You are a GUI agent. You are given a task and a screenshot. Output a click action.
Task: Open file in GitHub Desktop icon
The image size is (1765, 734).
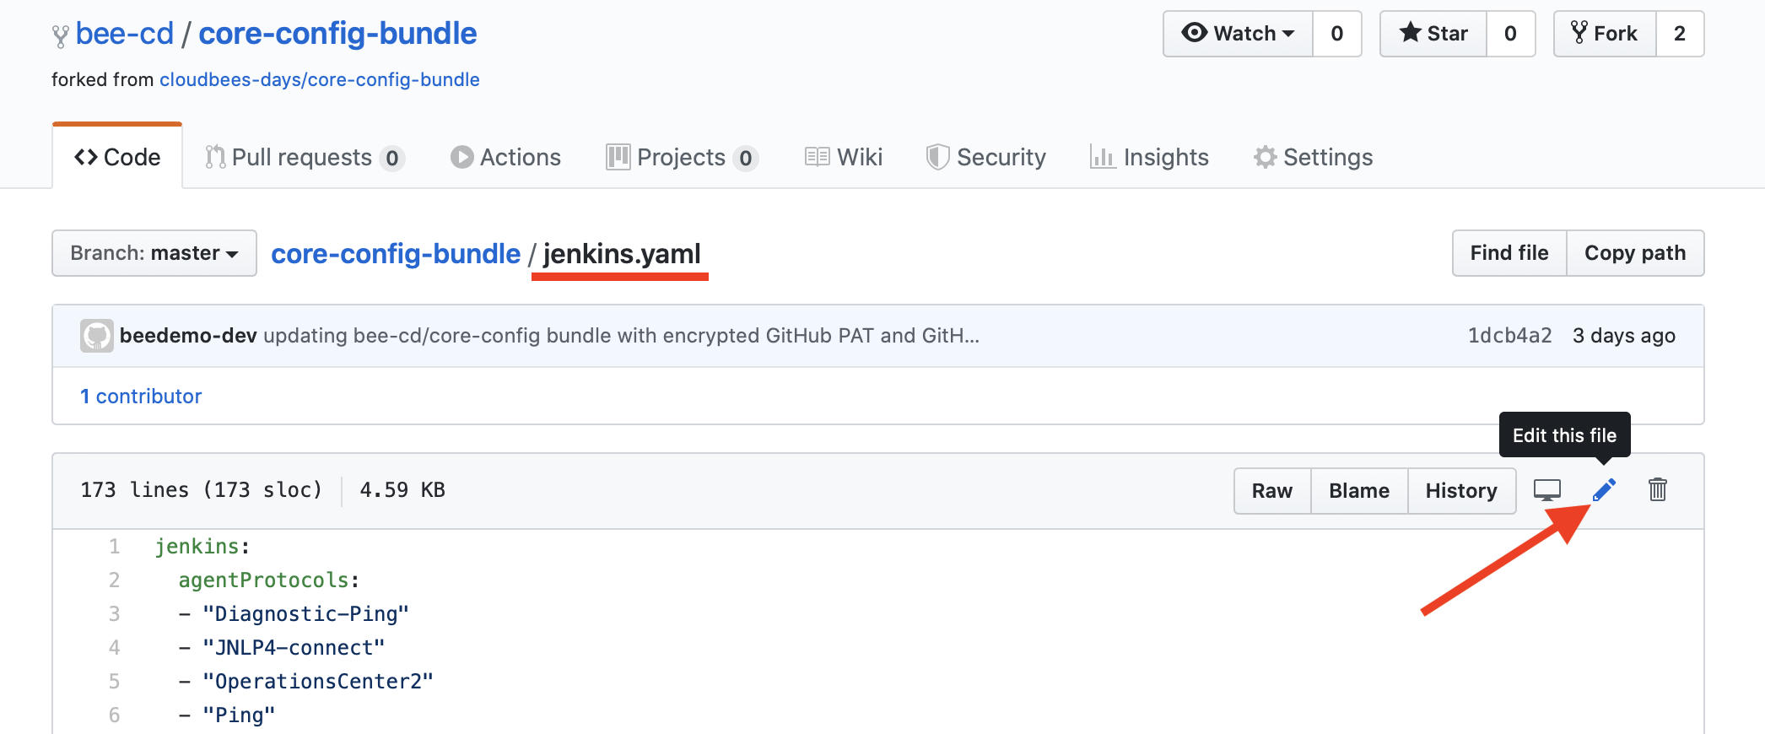coord(1547,490)
